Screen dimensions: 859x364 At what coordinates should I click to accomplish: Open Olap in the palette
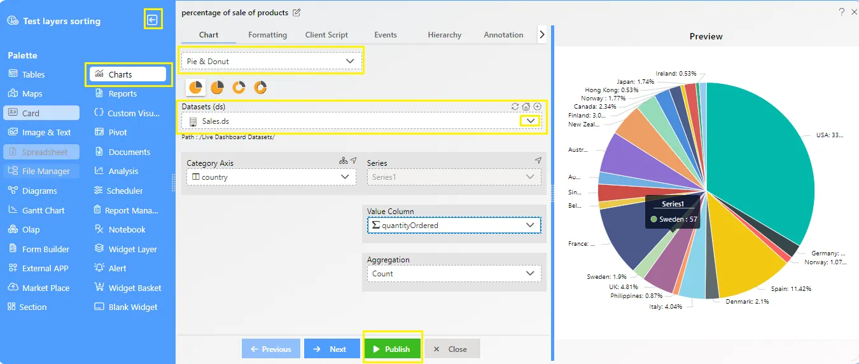click(x=24, y=229)
